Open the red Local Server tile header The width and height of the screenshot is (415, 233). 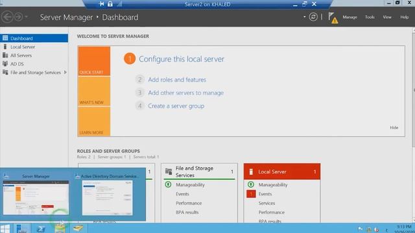(282, 172)
